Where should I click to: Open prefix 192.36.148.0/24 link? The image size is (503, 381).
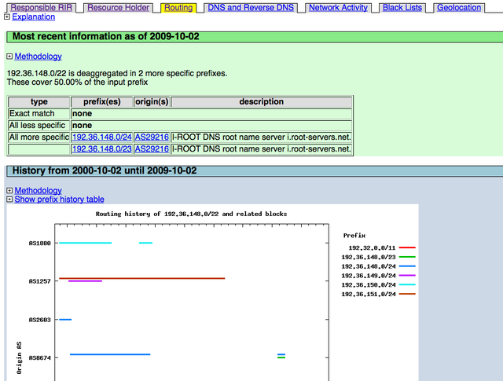(x=101, y=137)
